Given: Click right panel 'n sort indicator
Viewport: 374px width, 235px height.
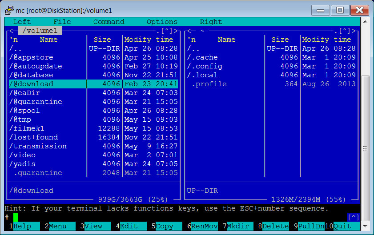Looking at the screenshot, I should coord(192,40).
